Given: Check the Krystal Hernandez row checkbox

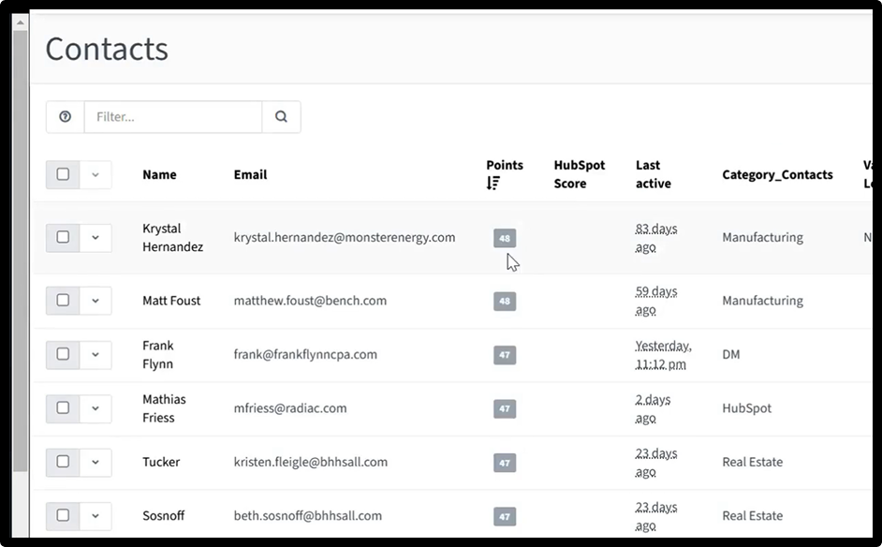Looking at the screenshot, I should click(x=63, y=238).
